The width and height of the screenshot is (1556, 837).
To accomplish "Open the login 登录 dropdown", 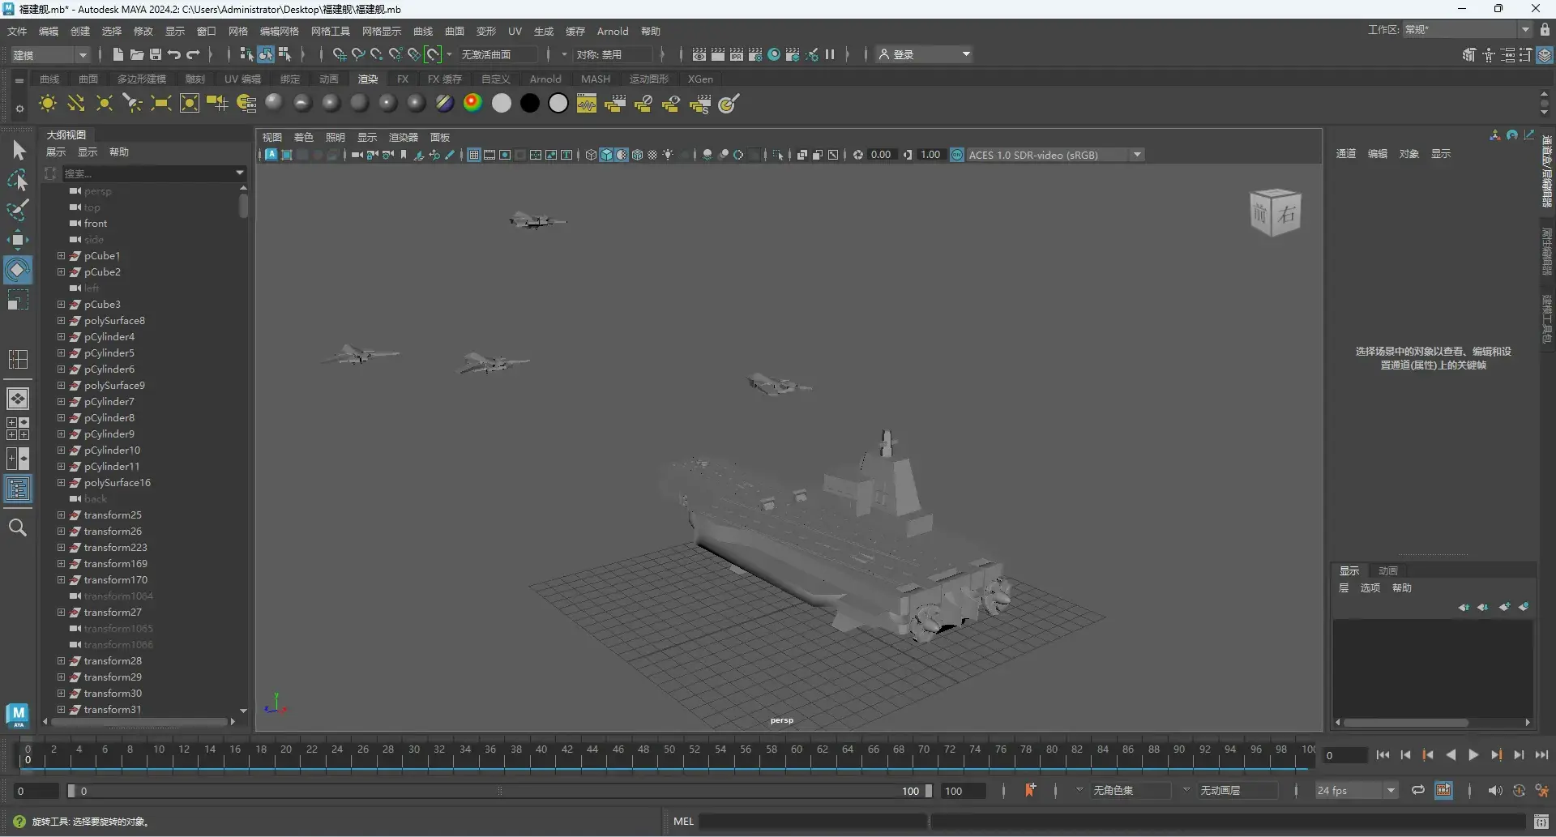I will tap(925, 54).
